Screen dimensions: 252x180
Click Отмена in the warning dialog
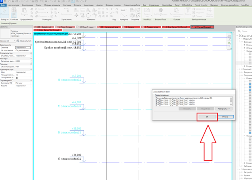225,117
